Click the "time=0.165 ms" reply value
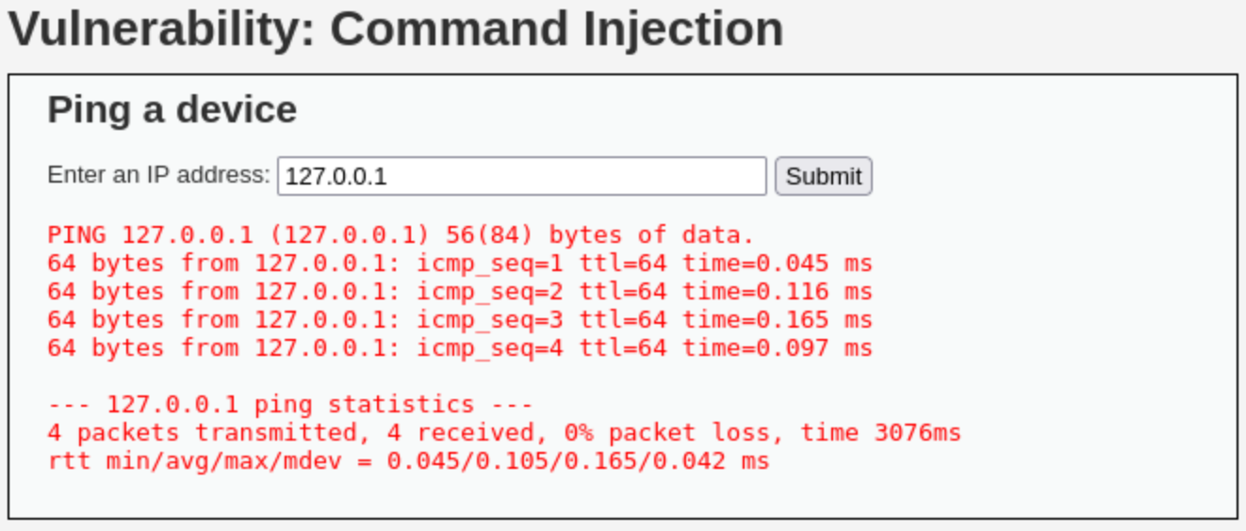Viewport: 1246px width, 531px height. click(778, 320)
